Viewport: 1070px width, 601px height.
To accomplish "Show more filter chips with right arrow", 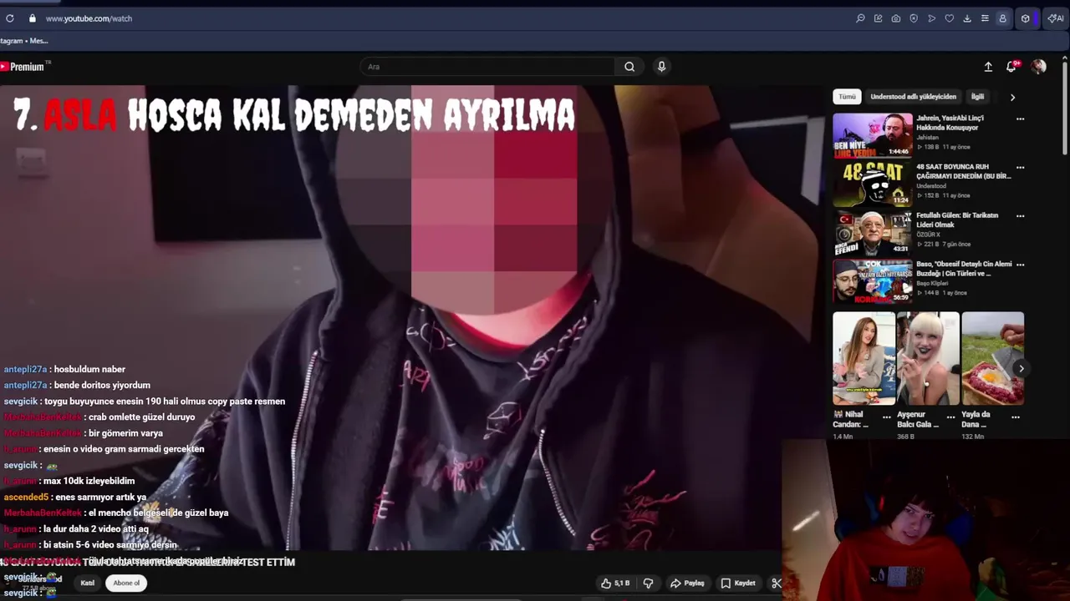I will click(x=1012, y=97).
